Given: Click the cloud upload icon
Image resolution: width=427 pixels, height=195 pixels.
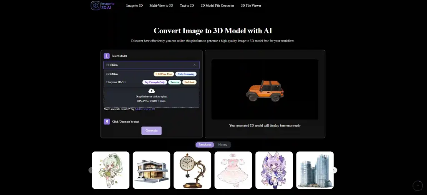Looking at the screenshot, I should click(151, 91).
